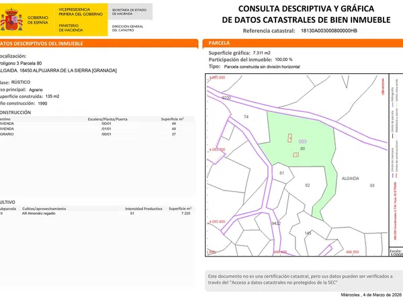Click the class value 'RÚSTICO'
Screen dimensions: 403x302
click(21, 82)
